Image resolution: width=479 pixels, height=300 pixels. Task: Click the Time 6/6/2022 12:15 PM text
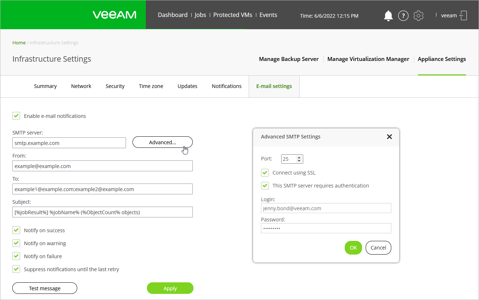[x=329, y=16]
